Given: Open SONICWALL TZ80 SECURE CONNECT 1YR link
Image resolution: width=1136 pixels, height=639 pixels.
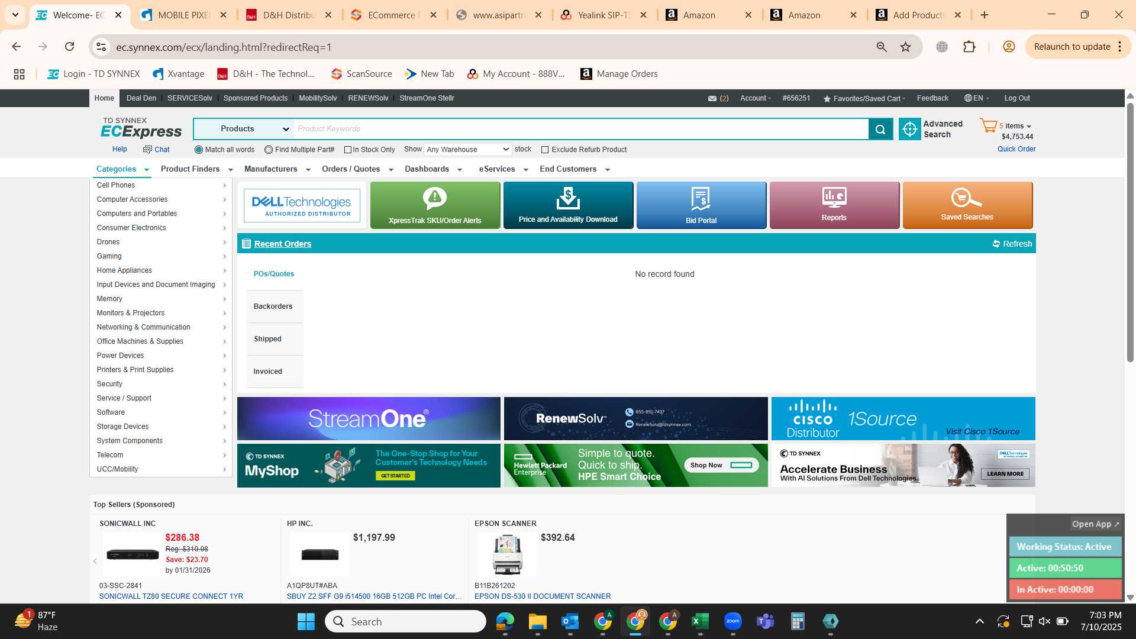Looking at the screenshot, I should tap(171, 596).
